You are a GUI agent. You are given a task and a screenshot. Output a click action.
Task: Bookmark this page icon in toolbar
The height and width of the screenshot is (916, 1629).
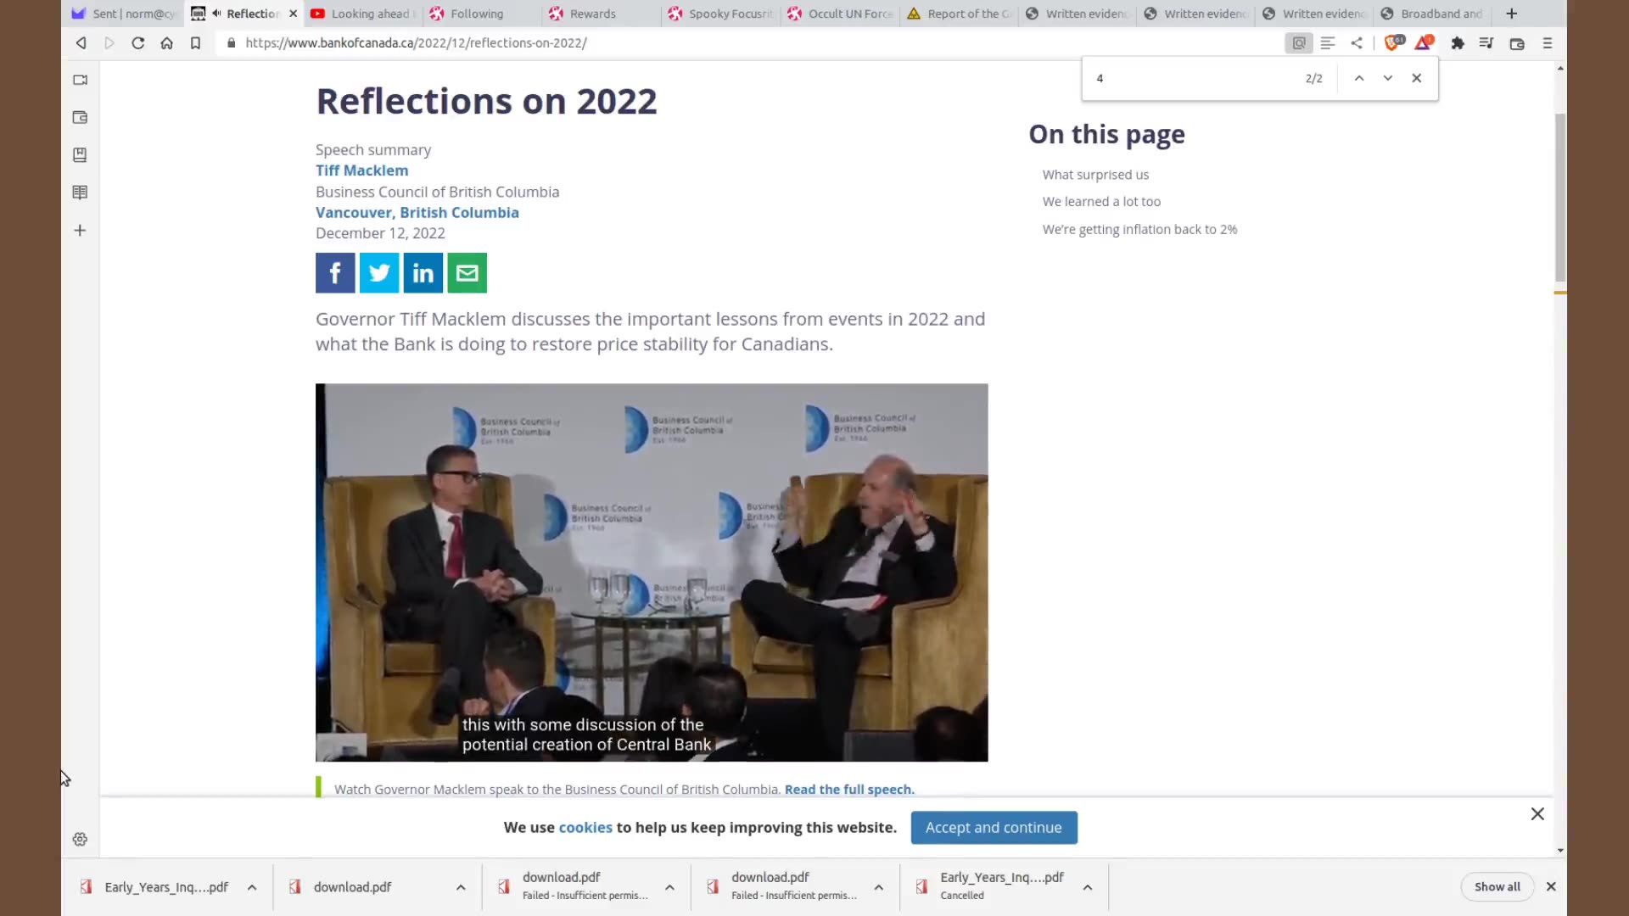(195, 42)
